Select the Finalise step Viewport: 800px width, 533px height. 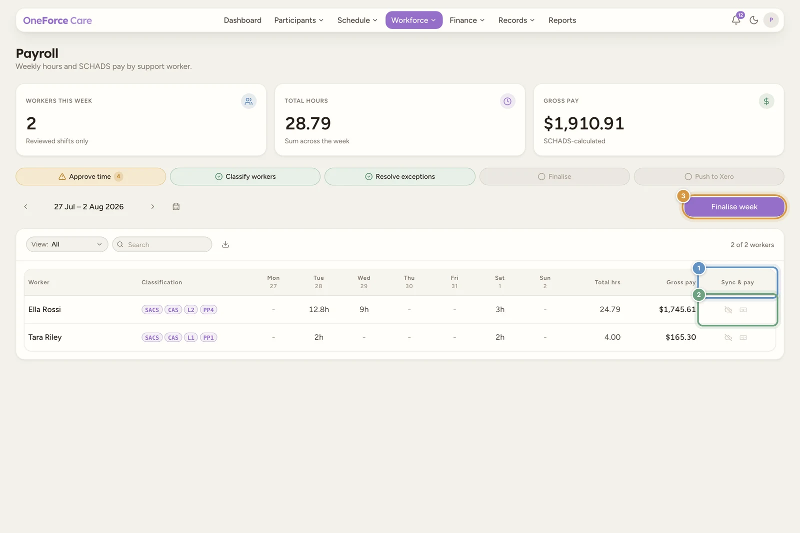(554, 177)
